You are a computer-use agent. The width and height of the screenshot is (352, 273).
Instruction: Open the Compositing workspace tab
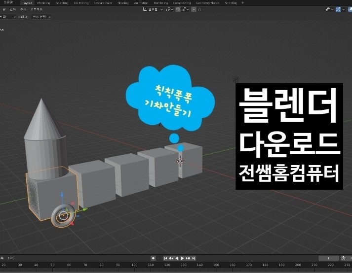pos(182,3)
